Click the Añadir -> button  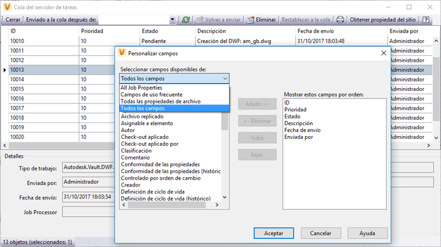(257, 104)
